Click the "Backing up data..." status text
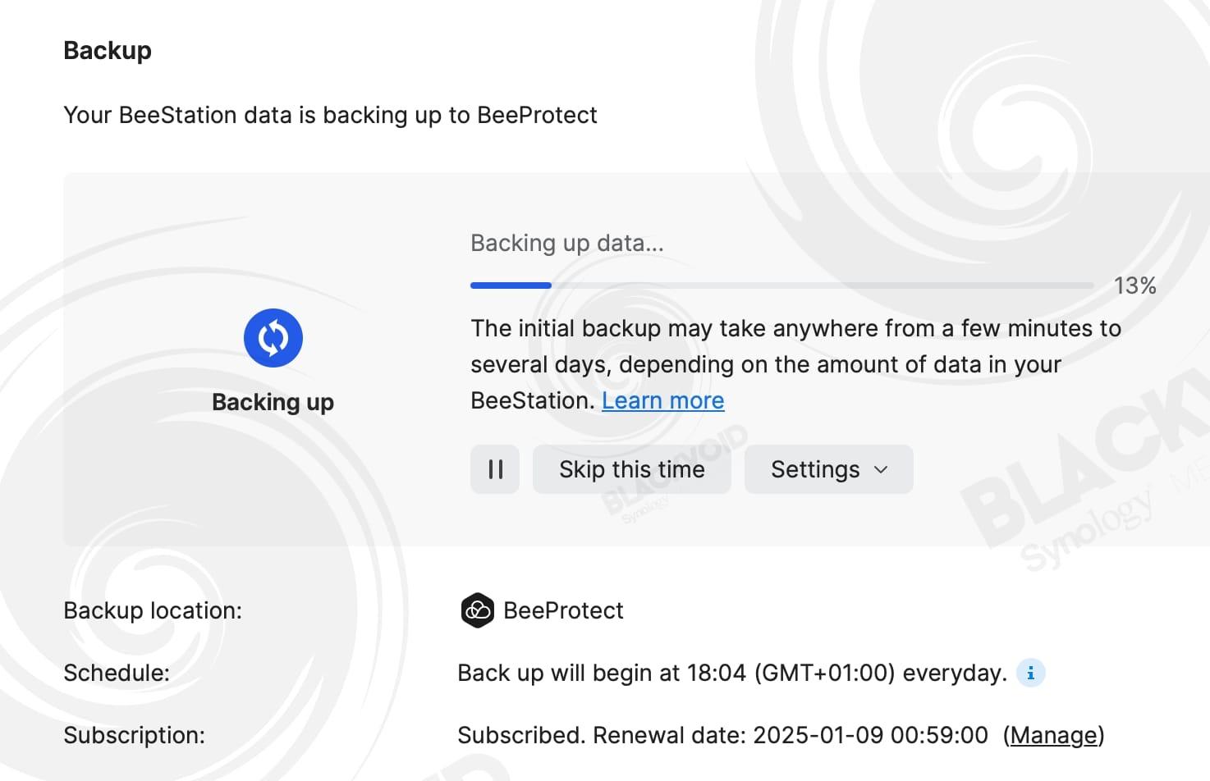 click(566, 243)
